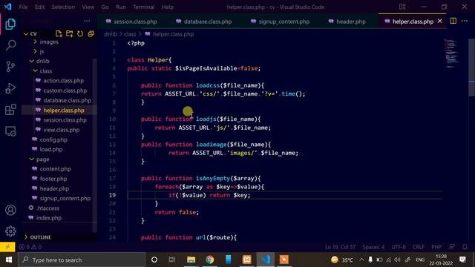Click the code minimap preview
475x267 pixels.
point(451,53)
